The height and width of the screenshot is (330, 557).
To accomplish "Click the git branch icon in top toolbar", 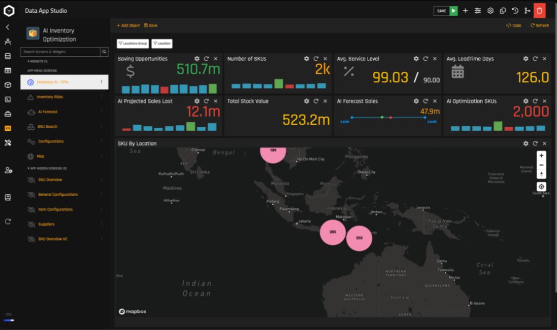I will pyautogui.click(x=527, y=11).
